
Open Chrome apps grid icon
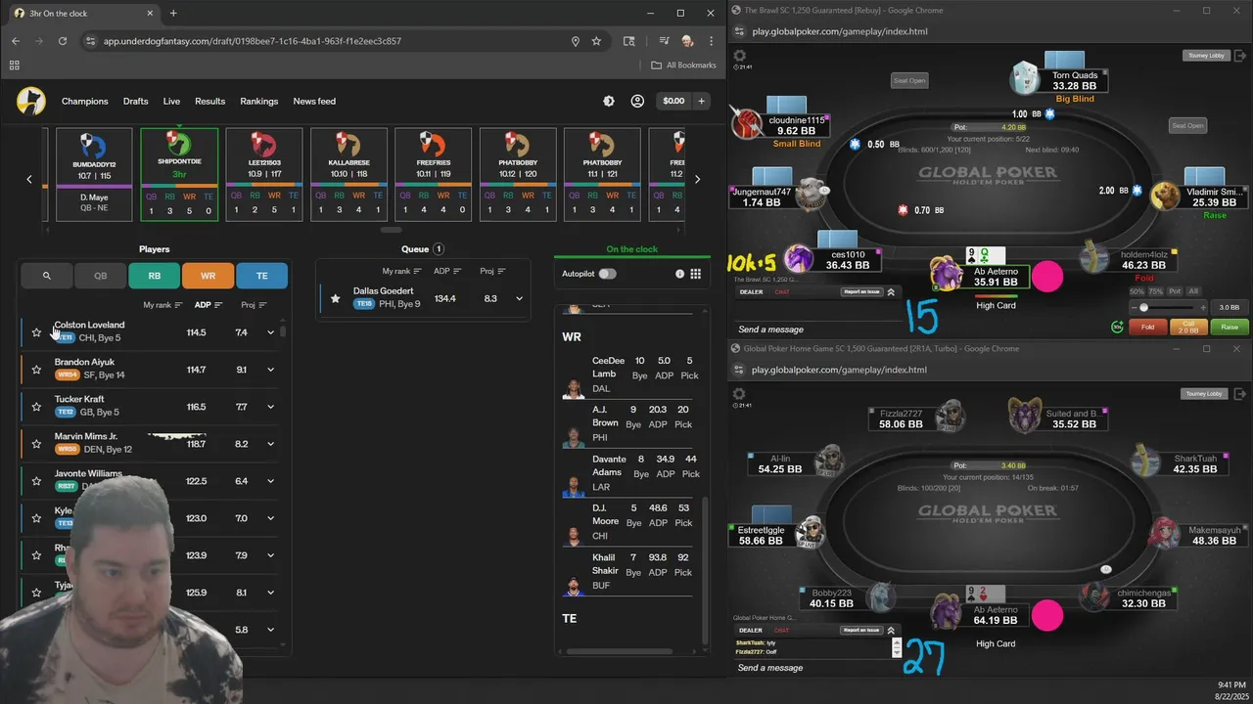point(14,66)
